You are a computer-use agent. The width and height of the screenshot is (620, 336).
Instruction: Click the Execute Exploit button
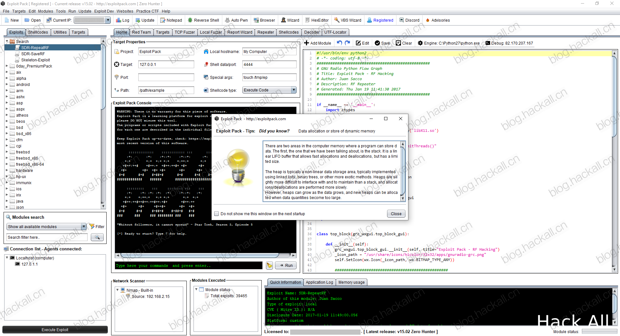[x=55, y=330]
